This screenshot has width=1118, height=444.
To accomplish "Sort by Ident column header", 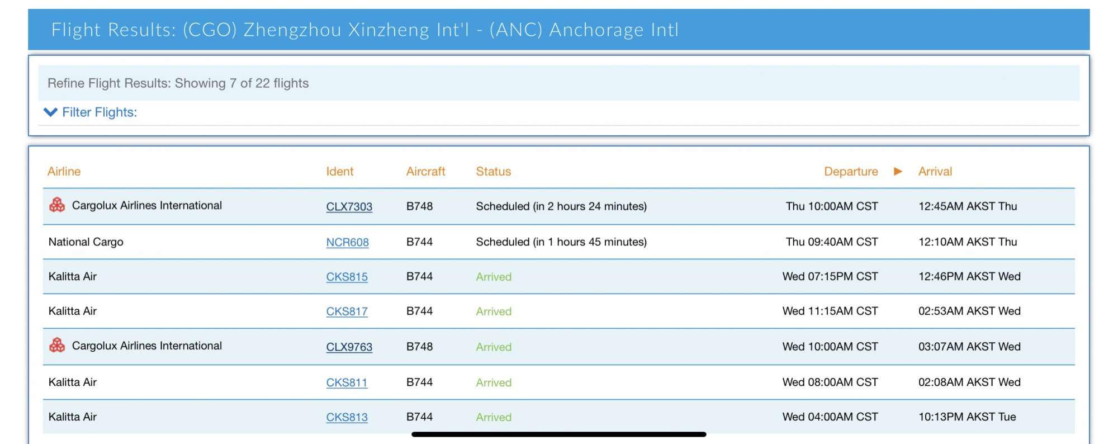I will coord(340,172).
